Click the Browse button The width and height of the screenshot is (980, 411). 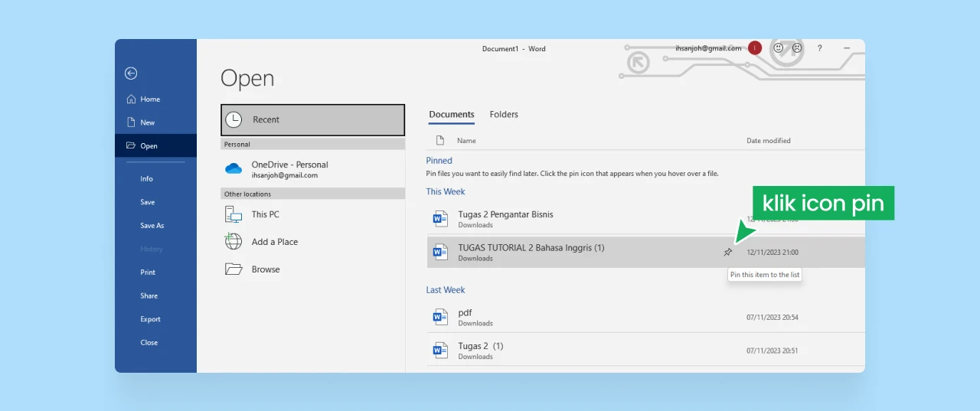point(312,269)
